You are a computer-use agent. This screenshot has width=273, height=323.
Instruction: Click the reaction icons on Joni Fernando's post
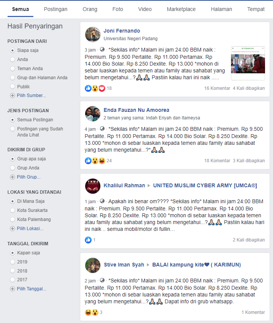tap(95, 88)
